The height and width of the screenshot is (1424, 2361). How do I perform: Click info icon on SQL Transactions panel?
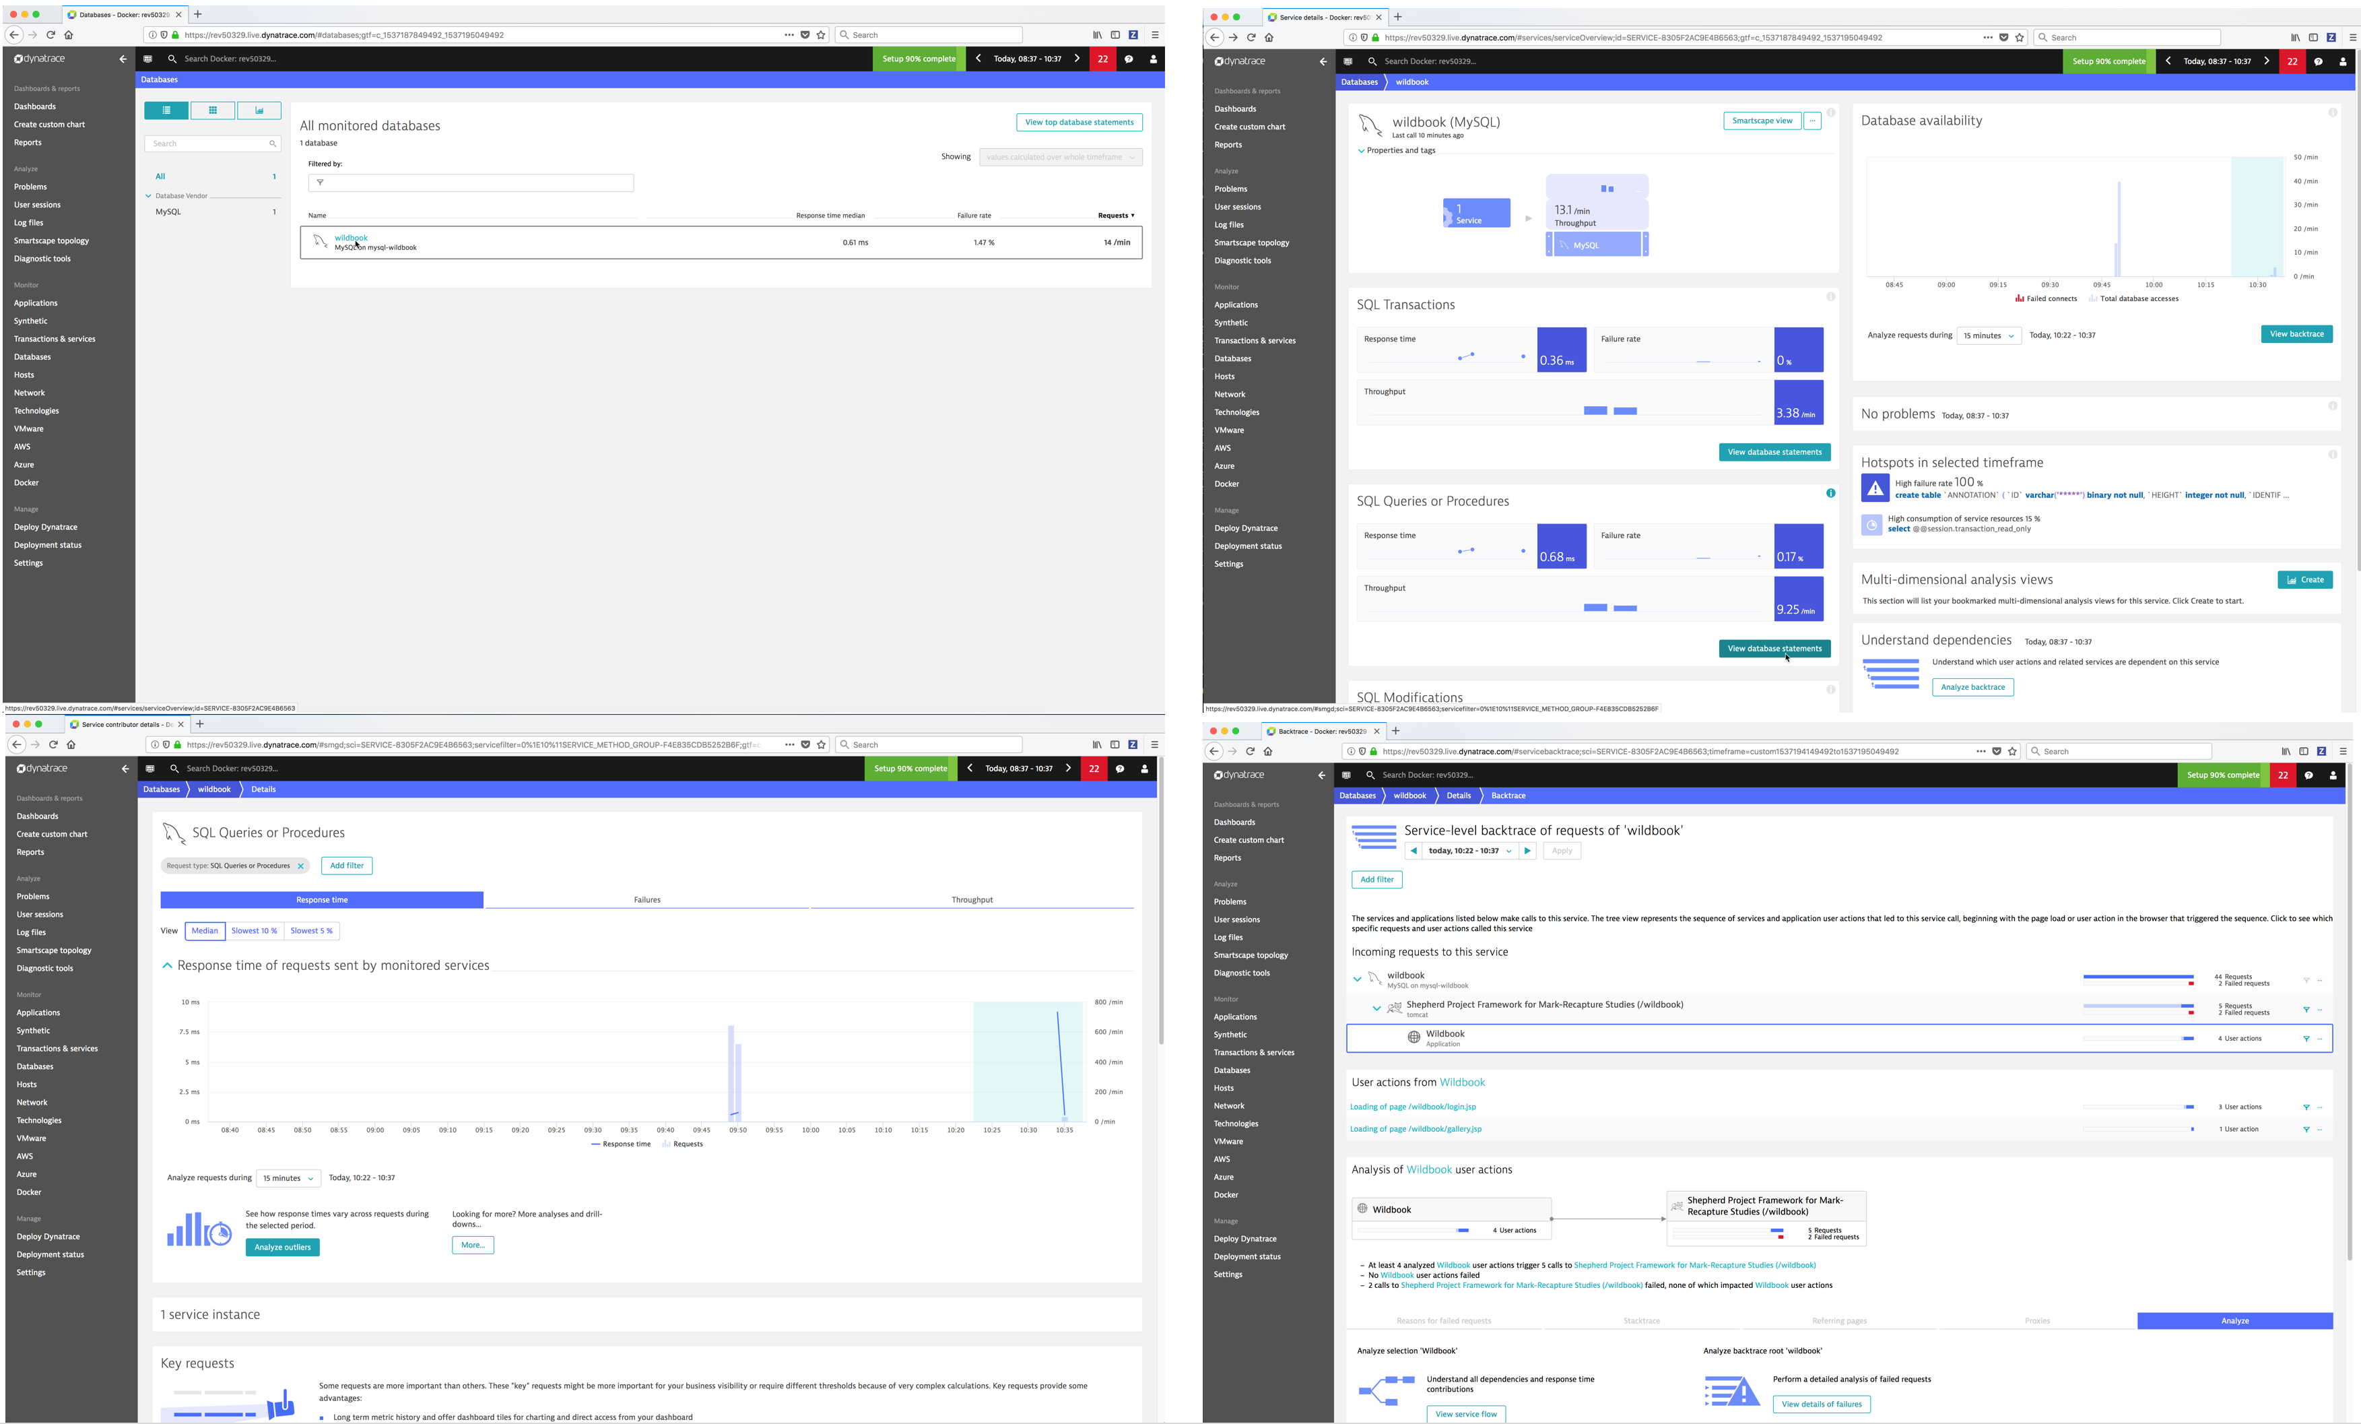click(x=1830, y=296)
